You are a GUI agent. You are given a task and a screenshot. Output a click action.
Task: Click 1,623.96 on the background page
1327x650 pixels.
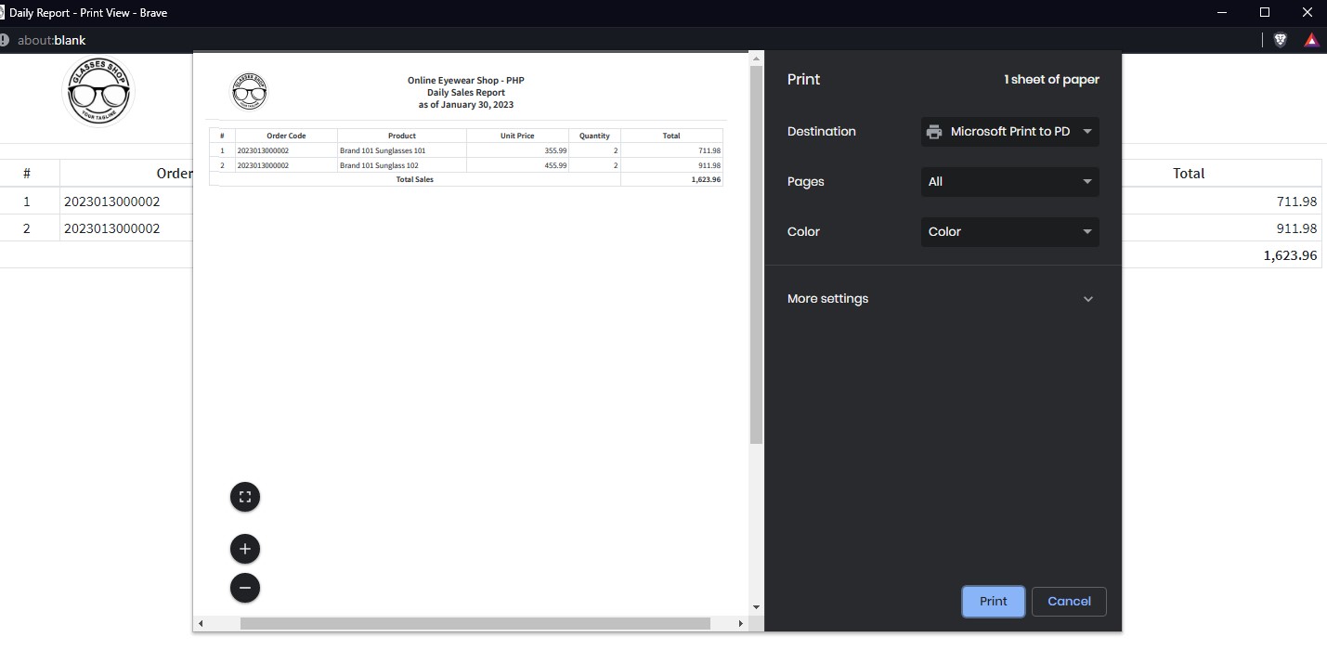pos(1290,255)
